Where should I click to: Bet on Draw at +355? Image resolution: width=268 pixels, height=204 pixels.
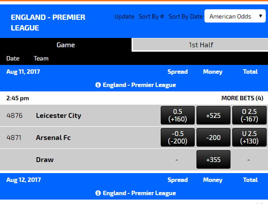[x=213, y=159]
